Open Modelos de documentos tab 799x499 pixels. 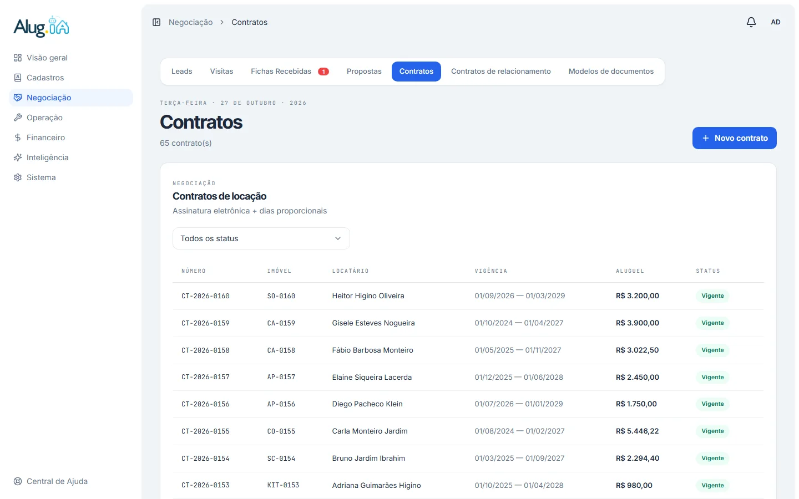coord(611,72)
